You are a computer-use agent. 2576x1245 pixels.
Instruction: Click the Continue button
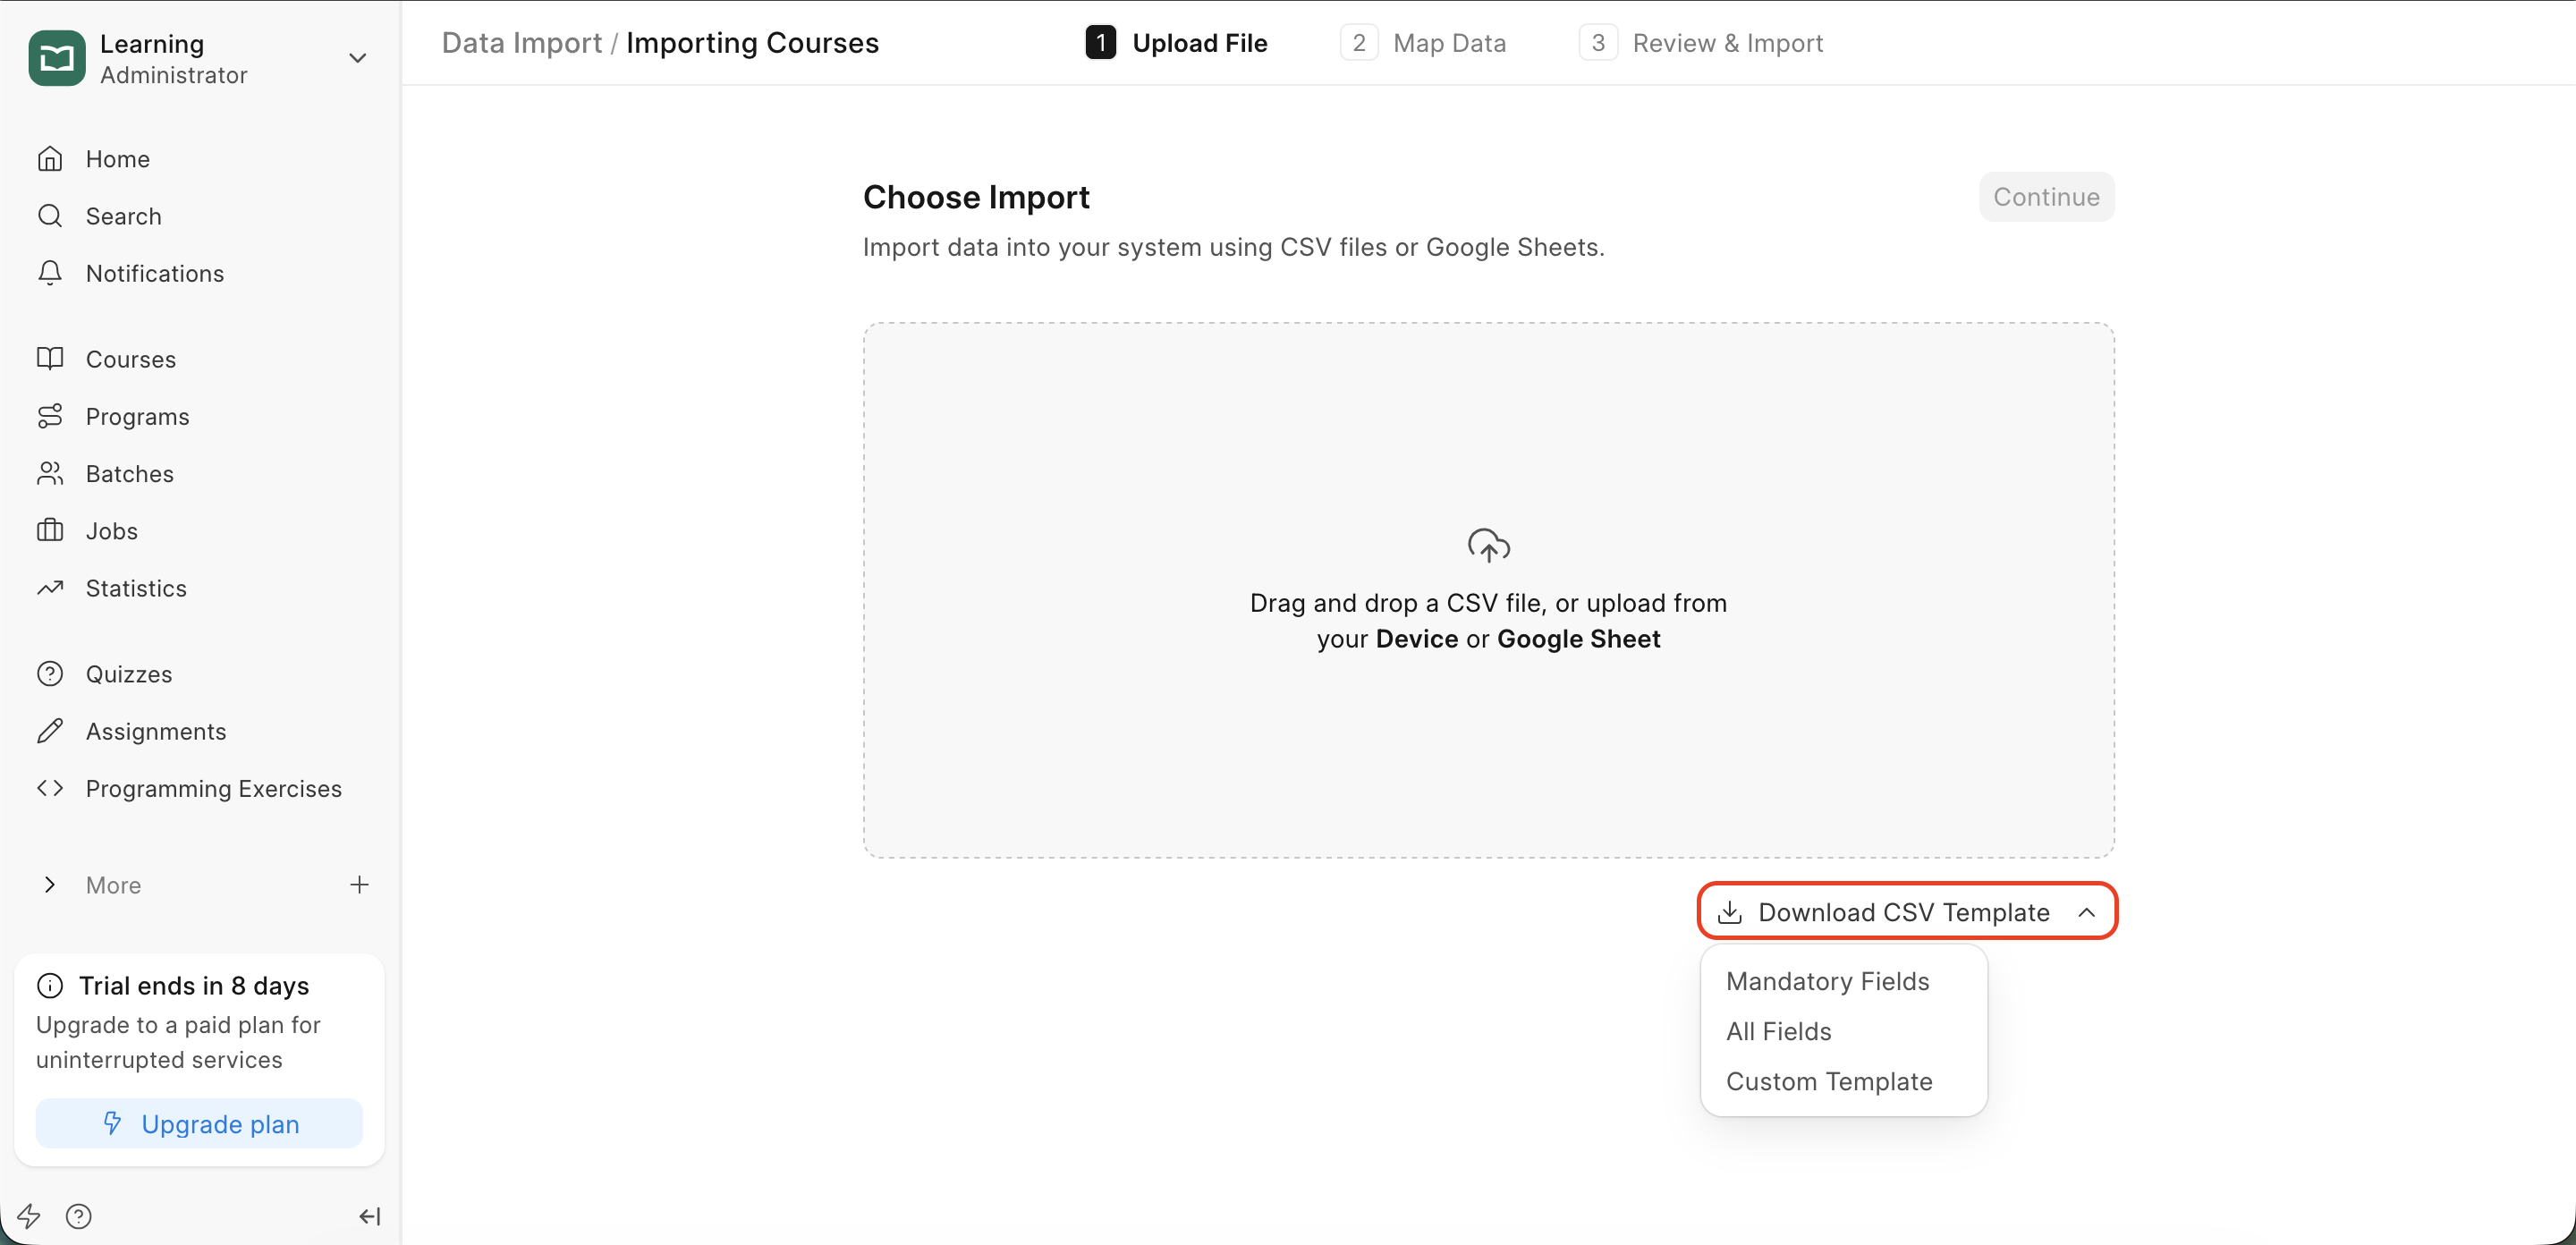[x=2045, y=197]
